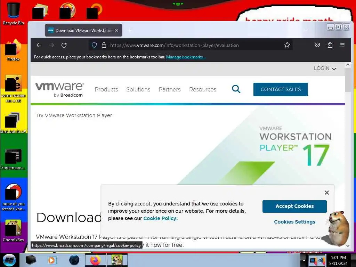Reload the VMware page
Viewport: 356px width, 267px height.
pyautogui.click(x=64, y=45)
